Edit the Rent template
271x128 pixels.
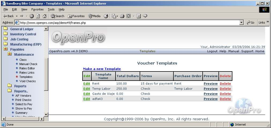tap(87, 84)
